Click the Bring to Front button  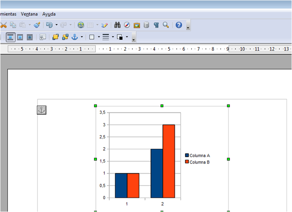tap(56, 37)
